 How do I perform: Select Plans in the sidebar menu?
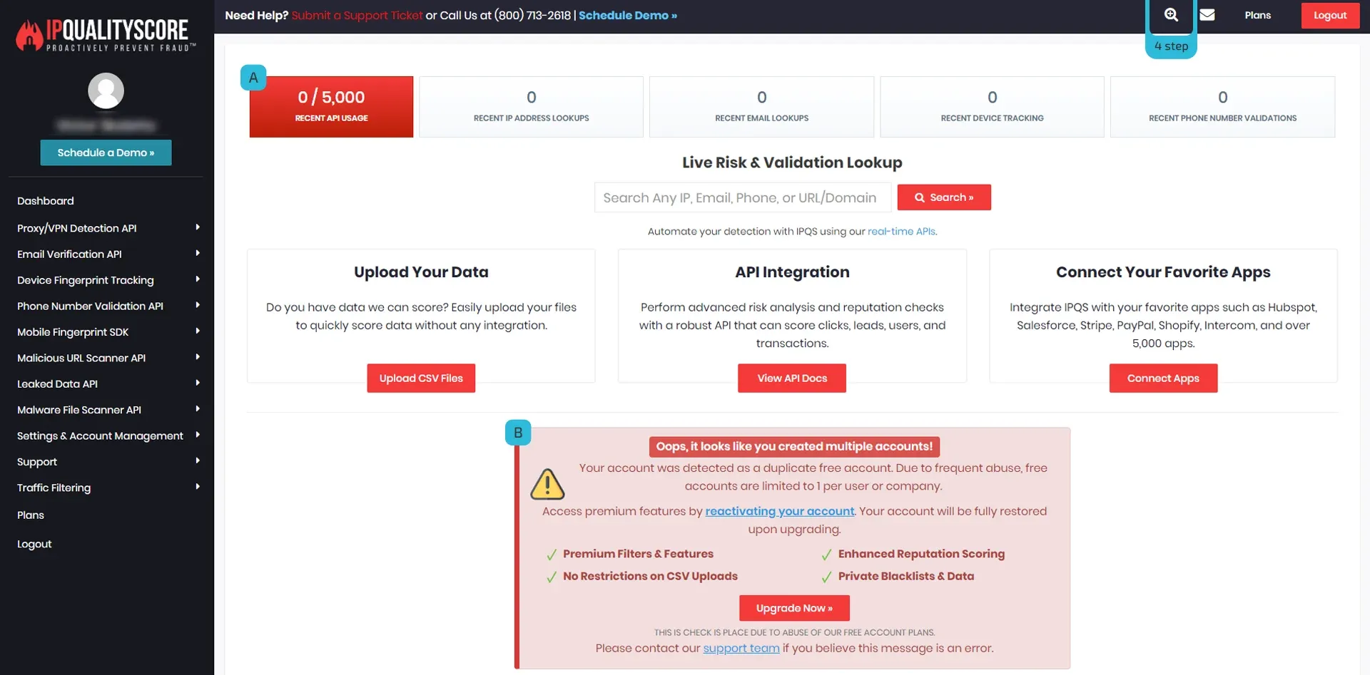pos(31,515)
